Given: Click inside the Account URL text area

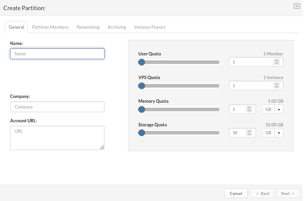Looking at the screenshot, I should pos(57,138).
